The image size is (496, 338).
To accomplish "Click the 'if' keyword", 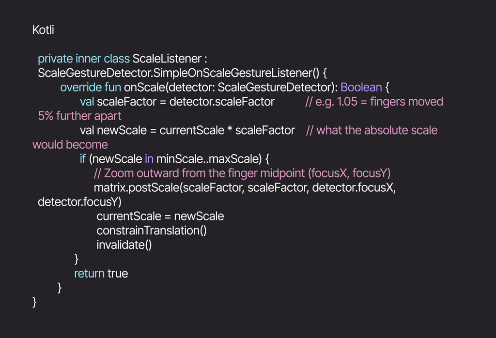I will tap(83, 159).
